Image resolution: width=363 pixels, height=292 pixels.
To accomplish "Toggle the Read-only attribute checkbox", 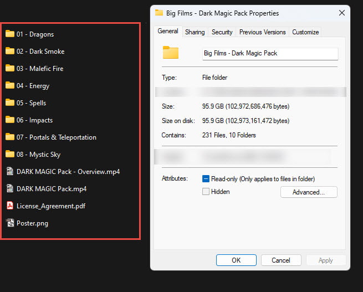I will pyautogui.click(x=206, y=178).
